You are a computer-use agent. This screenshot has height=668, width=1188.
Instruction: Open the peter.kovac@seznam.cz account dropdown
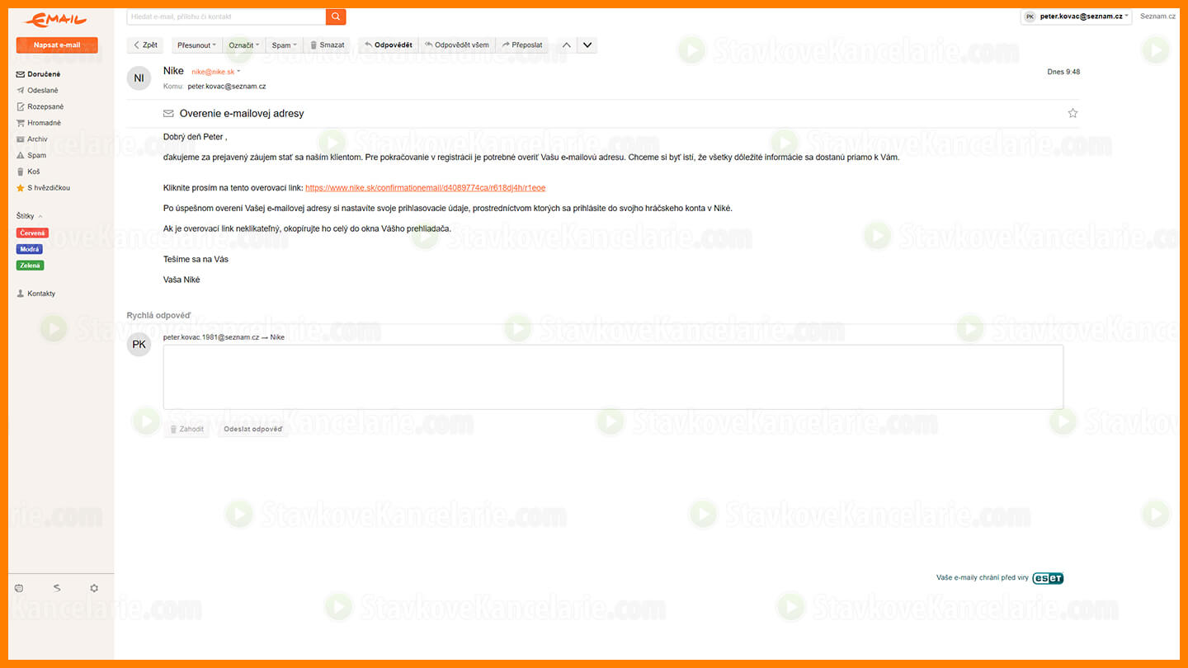[x=1076, y=16]
